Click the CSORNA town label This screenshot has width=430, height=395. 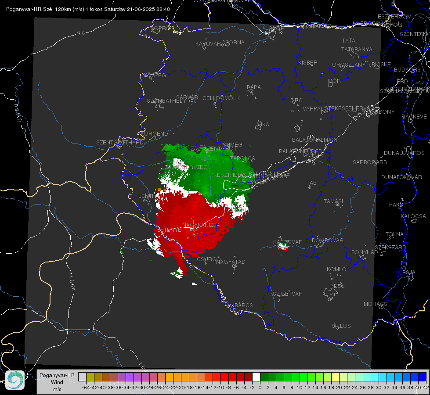coord(233,43)
